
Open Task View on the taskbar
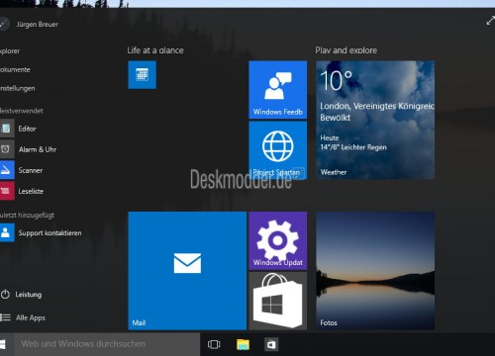coord(214,344)
